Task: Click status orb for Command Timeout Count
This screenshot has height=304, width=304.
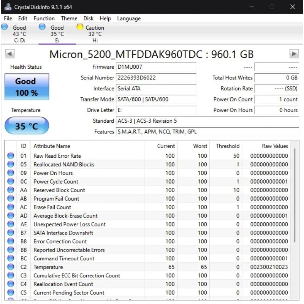Action: [x=11, y=258]
